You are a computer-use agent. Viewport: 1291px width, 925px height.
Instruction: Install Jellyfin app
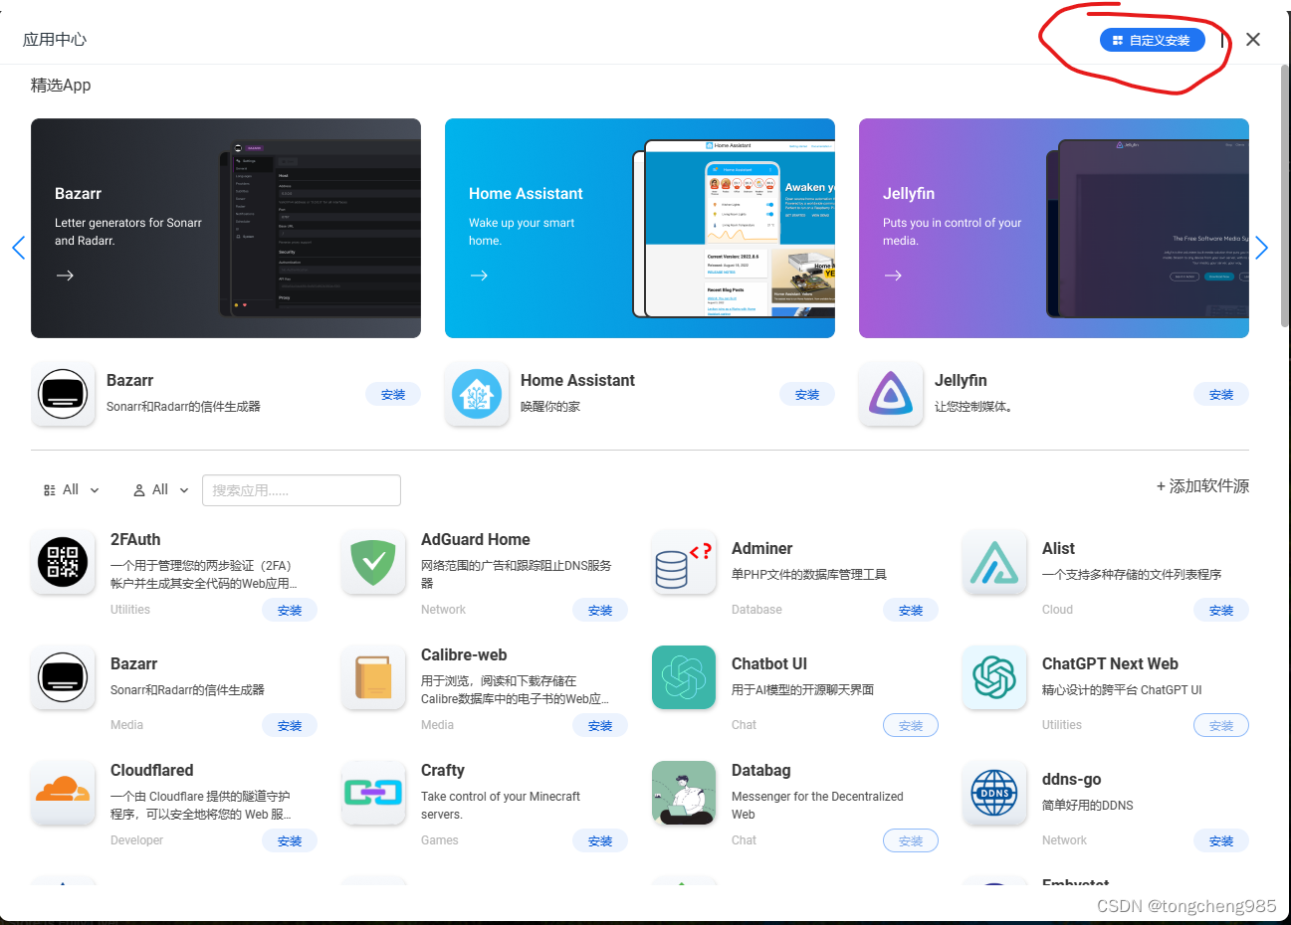[1221, 395]
